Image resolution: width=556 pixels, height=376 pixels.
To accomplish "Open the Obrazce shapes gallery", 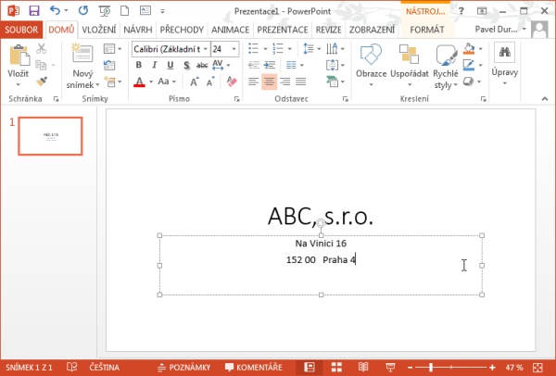I will pos(371,66).
